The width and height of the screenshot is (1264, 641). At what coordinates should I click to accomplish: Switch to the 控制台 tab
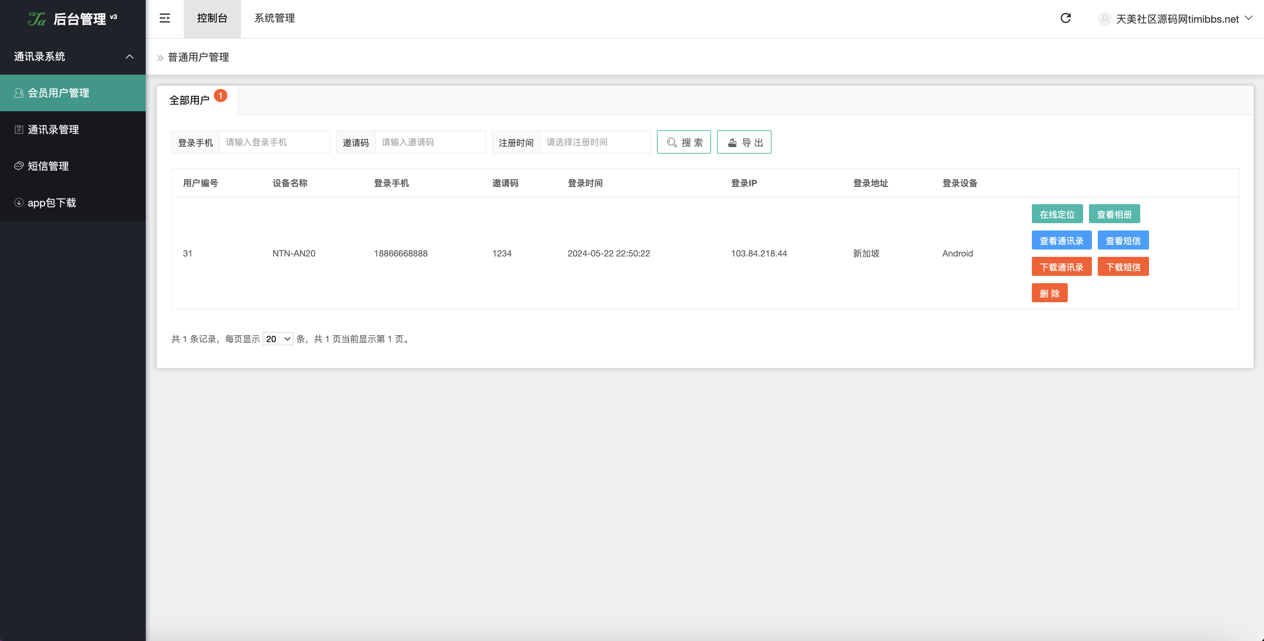[212, 18]
